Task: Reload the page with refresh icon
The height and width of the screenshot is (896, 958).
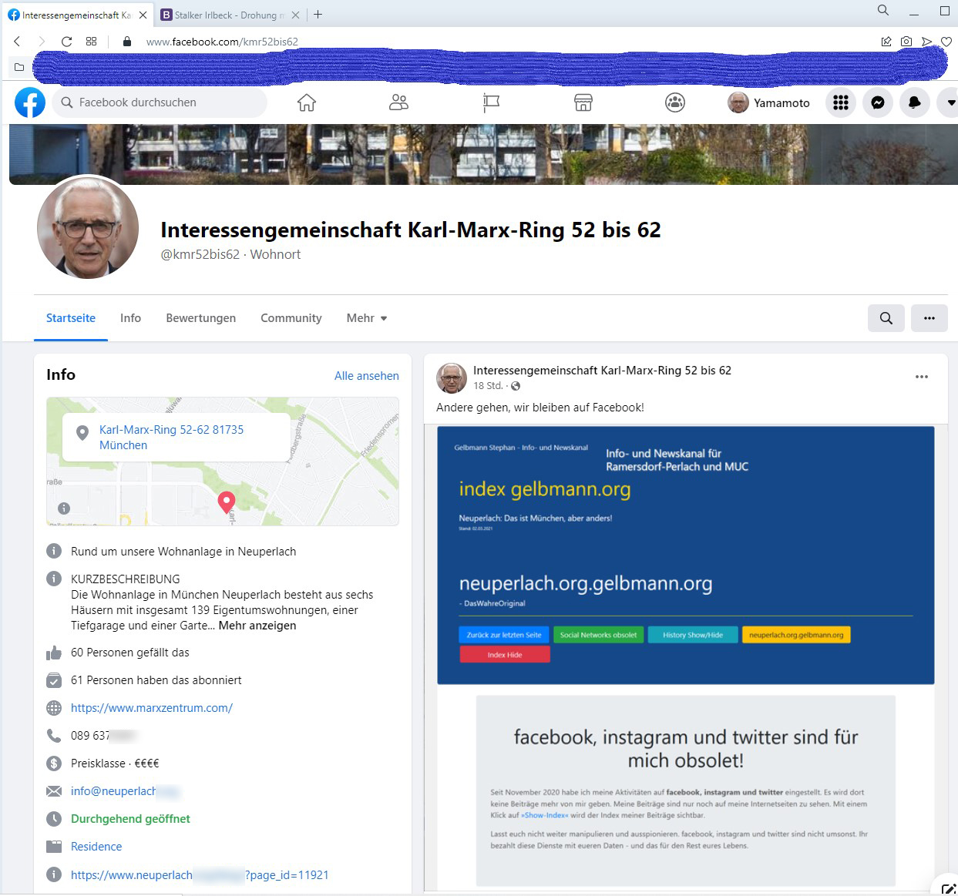Action: [x=66, y=42]
